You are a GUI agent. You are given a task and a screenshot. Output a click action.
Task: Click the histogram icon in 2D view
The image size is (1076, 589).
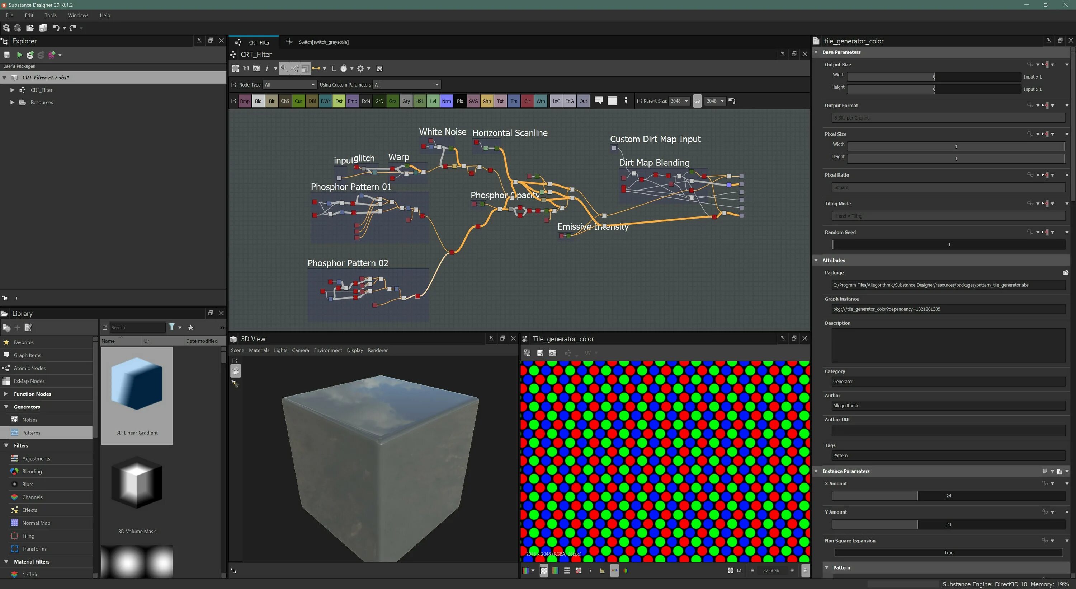602,571
